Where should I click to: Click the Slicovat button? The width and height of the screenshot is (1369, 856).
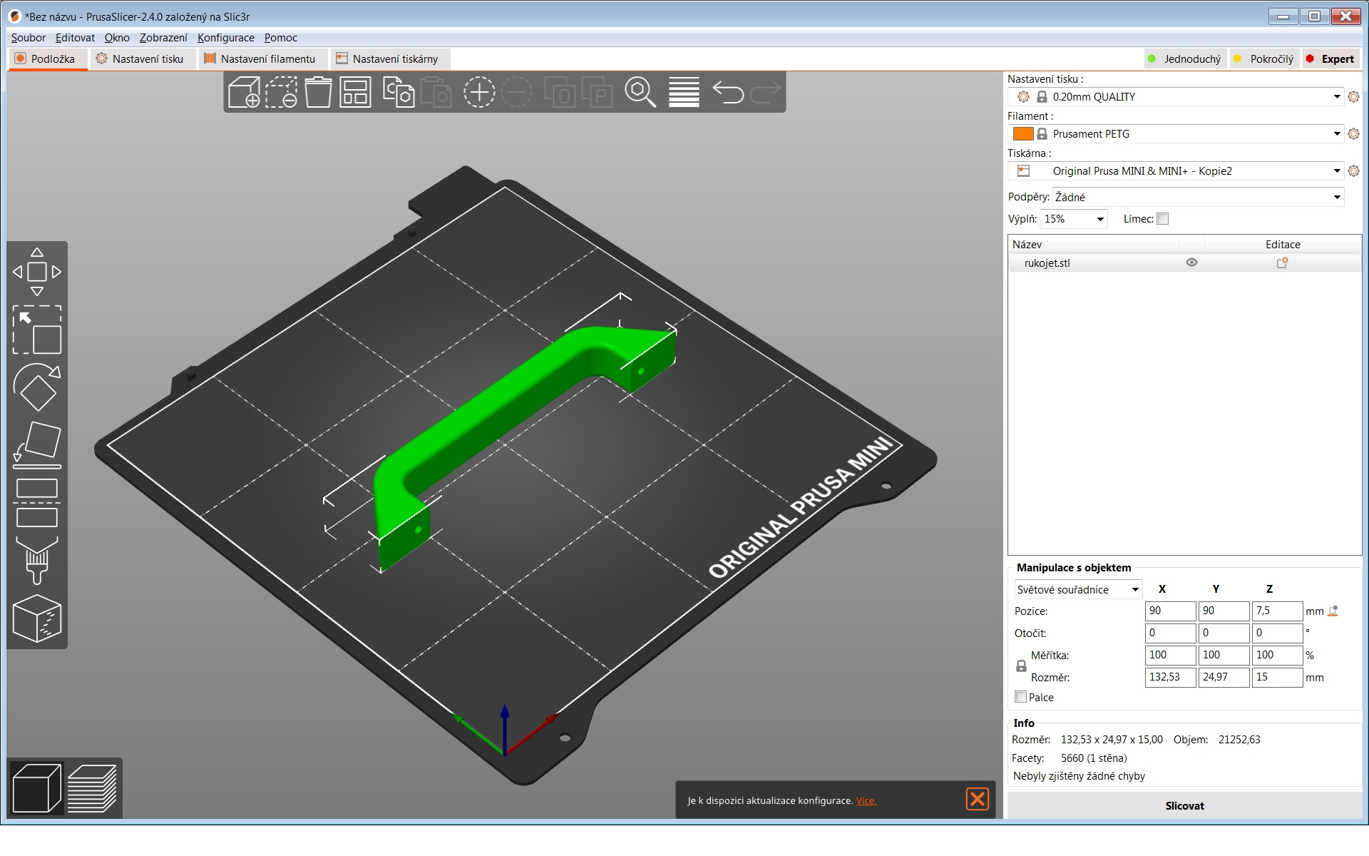pos(1184,806)
